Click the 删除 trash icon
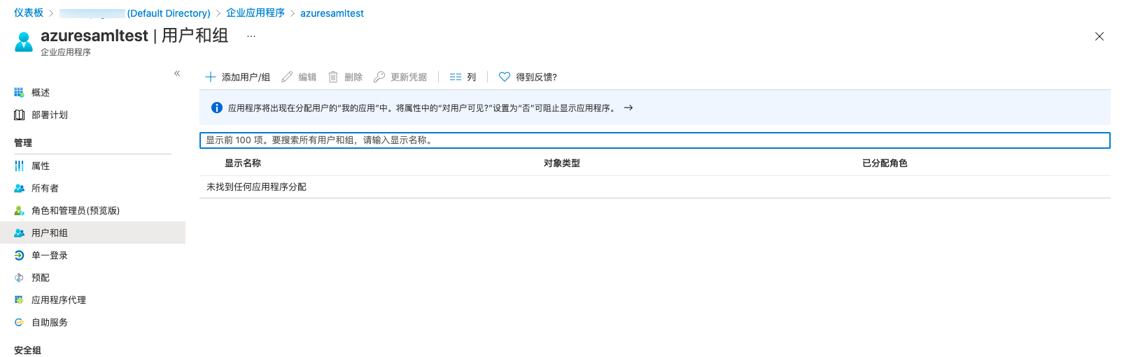 click(333, 77)
